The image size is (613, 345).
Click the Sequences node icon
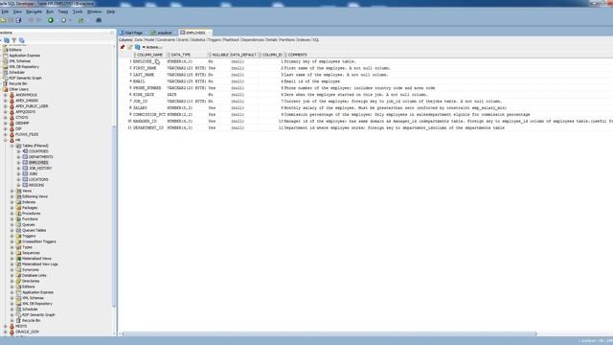click(18, 253)
